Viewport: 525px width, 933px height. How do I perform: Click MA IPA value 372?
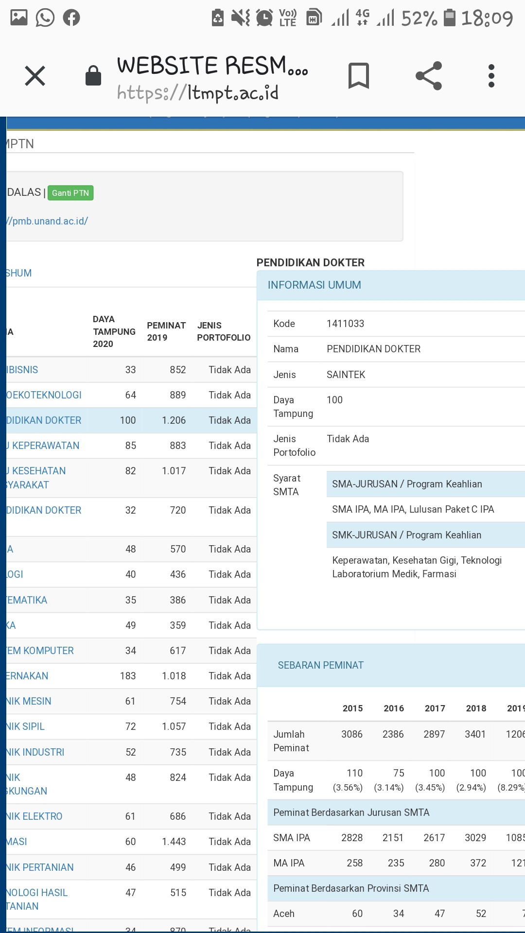[x=478, y=863]
